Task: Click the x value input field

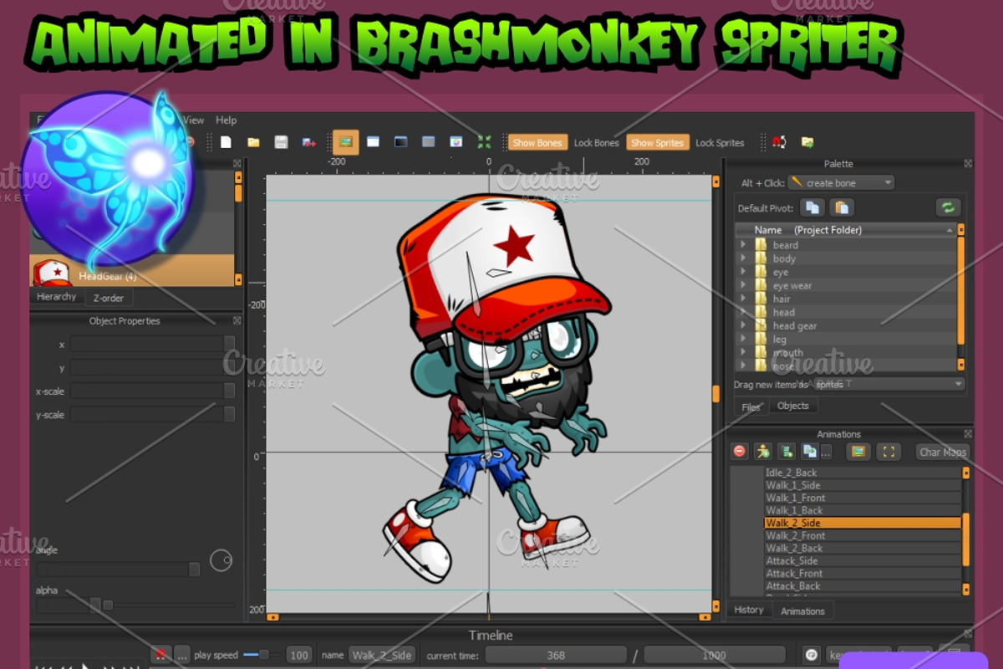Action: coord(152,344)
